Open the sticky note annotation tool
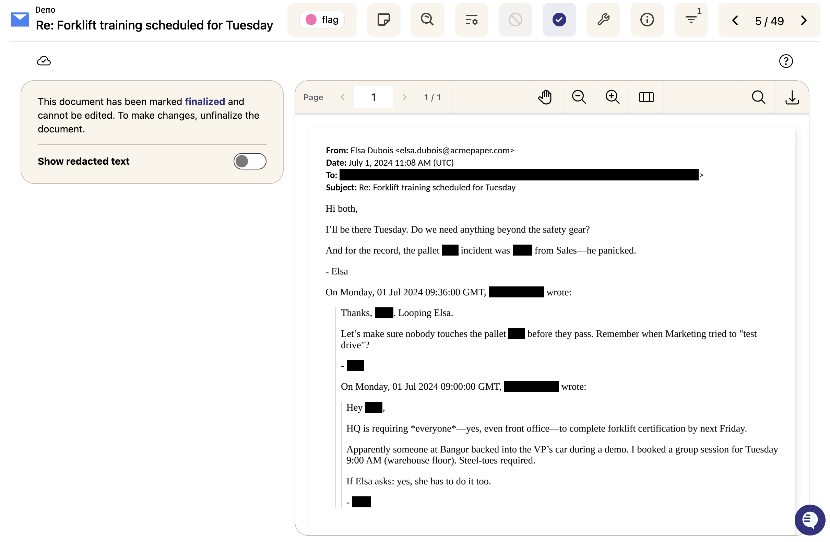 pos(383,20)
